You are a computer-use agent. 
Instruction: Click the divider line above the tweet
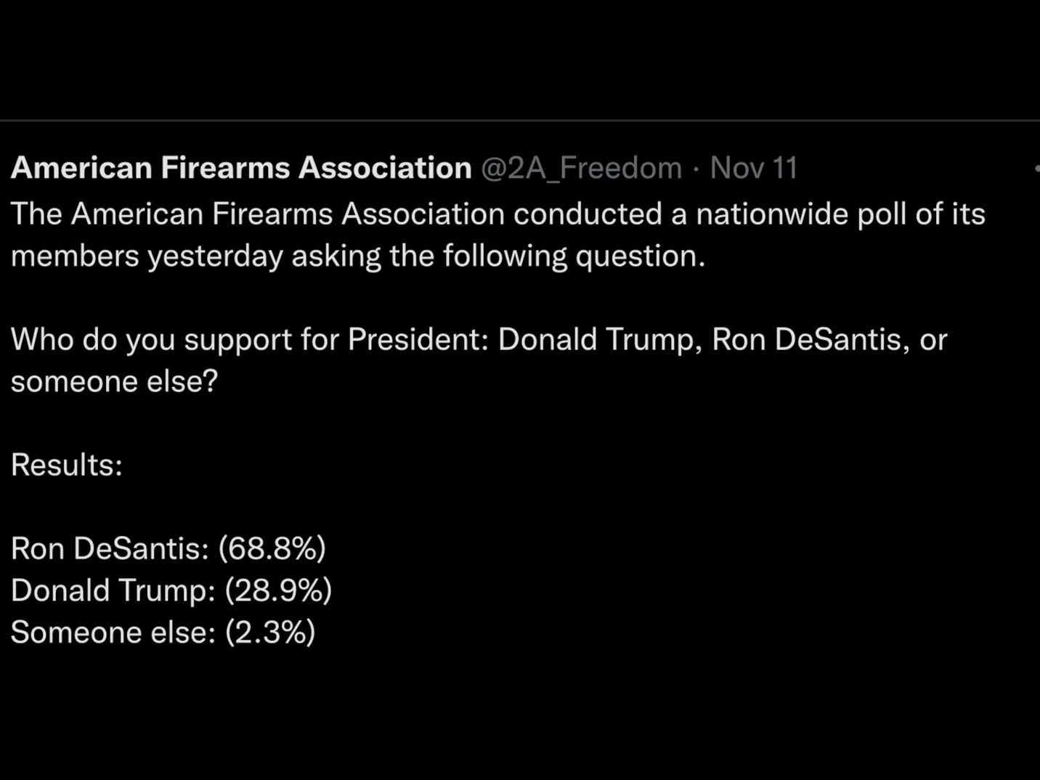(x=520, y=120)
